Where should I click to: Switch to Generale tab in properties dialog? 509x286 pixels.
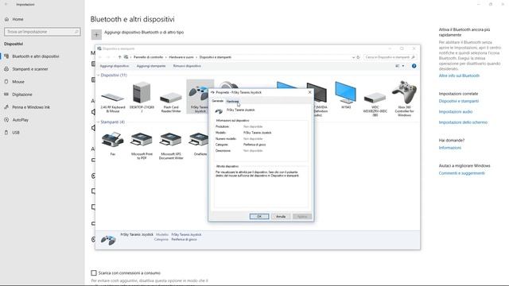click(x=217, y=101)
